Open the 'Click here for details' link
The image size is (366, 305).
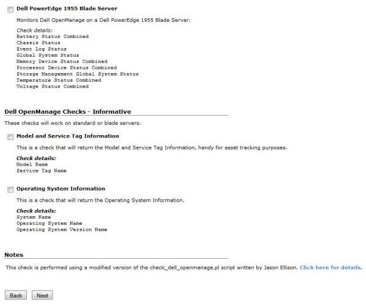[x=330, y=267]
